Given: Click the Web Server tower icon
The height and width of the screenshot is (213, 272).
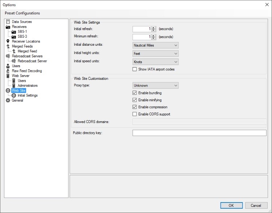Looking at the screenshot, I should click(x=8, y=76).
